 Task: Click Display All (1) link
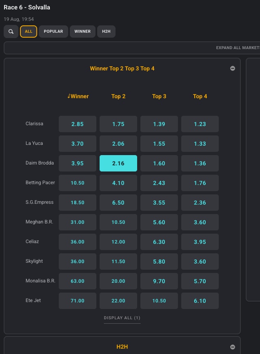tap(122, 318)
